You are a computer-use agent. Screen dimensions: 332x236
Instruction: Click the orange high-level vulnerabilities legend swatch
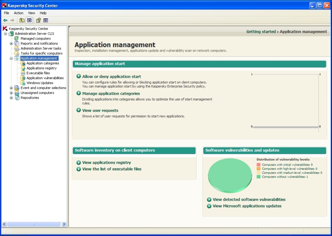click(258, 169)
